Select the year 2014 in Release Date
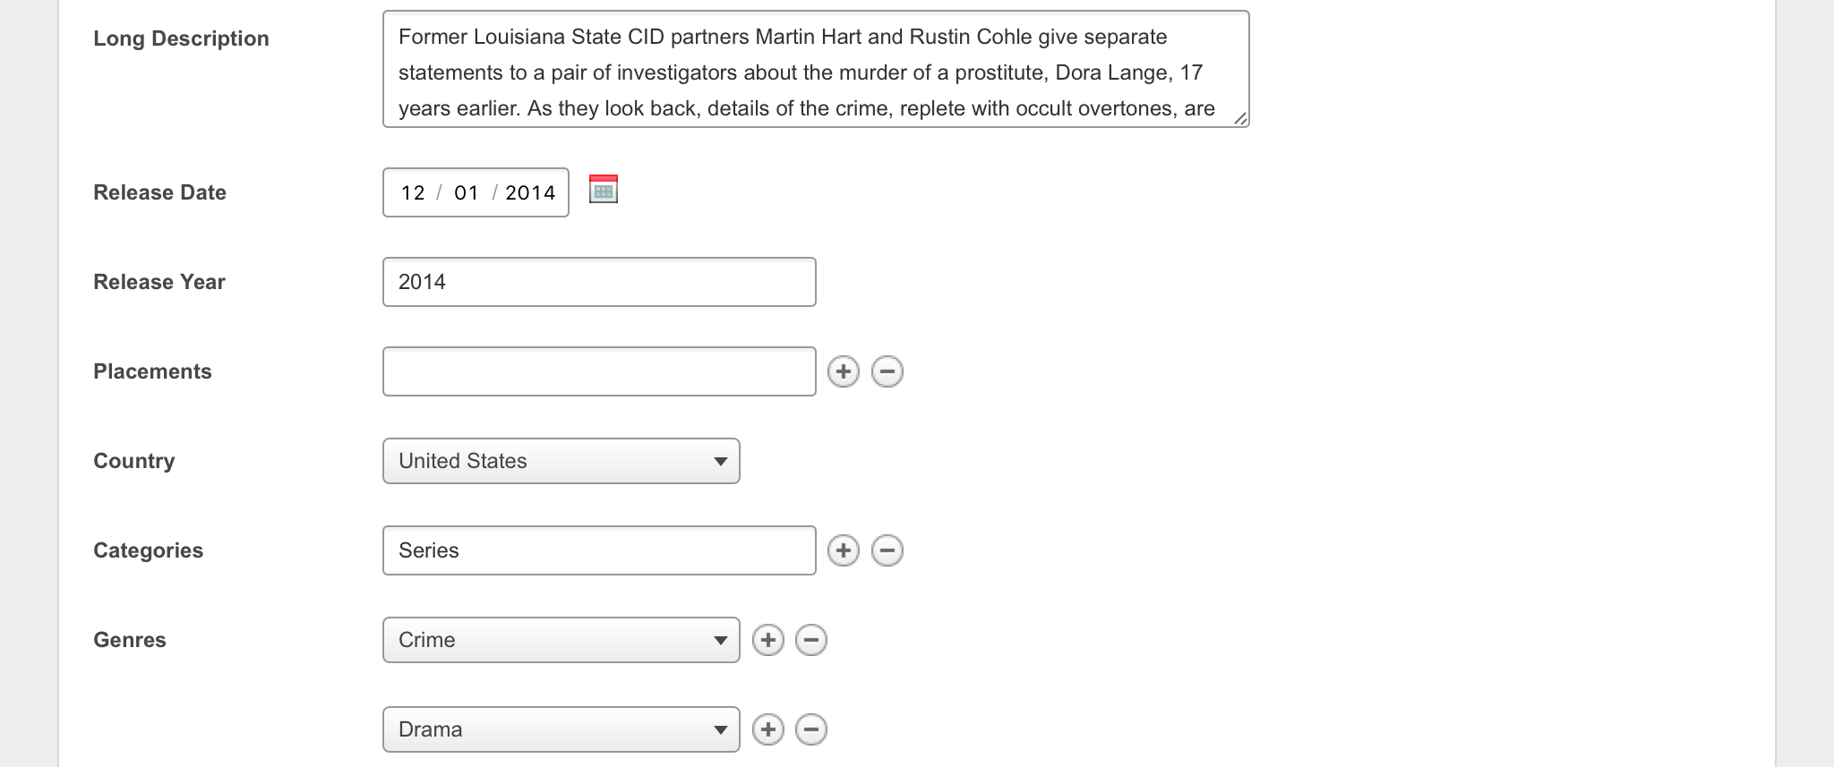 (x=530, y=192)
